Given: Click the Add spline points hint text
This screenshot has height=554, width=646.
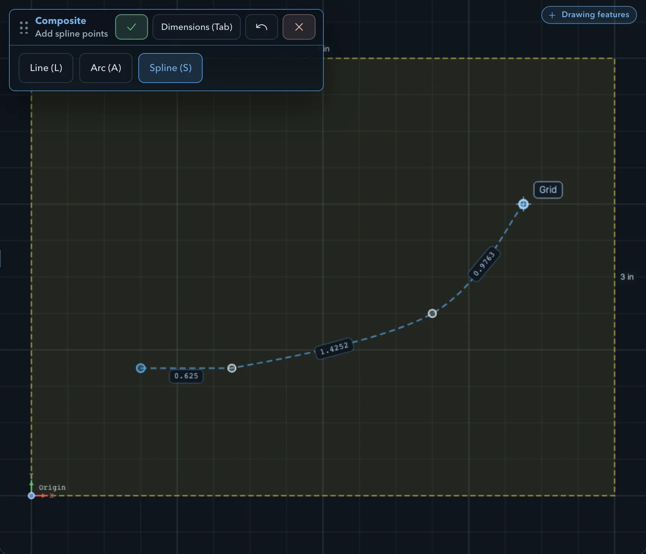Looking at the screenshot, I should [71, 34].
